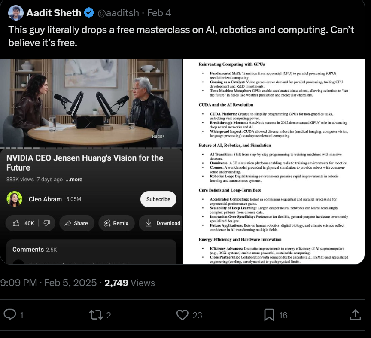Open the Jensen Huang interview thumbnail
The width and height of the screenshot is (371, 338).
click(91, 103)
